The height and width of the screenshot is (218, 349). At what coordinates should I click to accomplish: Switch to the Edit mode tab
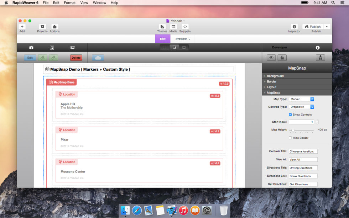click(163, 39)
